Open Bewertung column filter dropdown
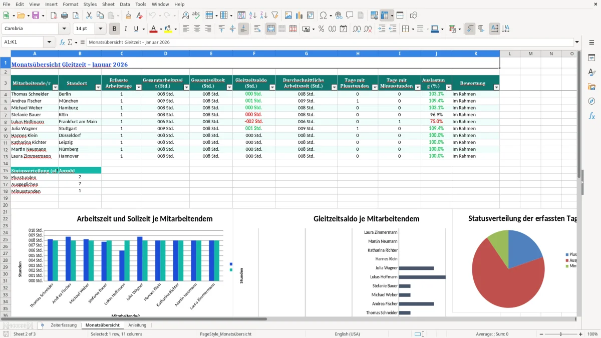 (496, 87)
